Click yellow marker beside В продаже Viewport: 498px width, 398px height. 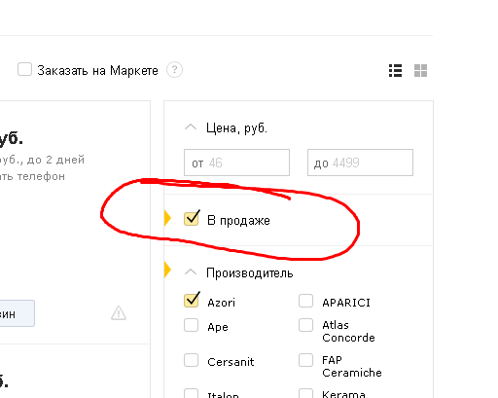coord(167,218)
